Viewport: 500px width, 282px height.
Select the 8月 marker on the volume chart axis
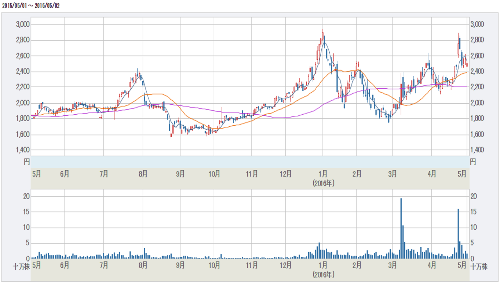pos(143,264)
